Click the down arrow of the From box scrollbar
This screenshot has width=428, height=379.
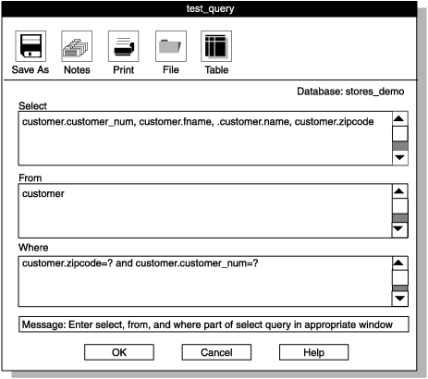pos(399,229)
